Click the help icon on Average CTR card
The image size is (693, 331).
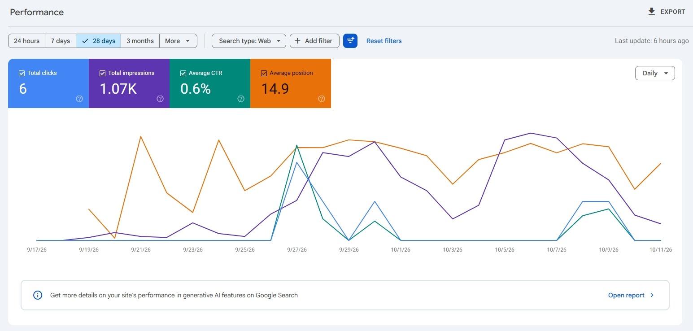(x=241, y=99)
